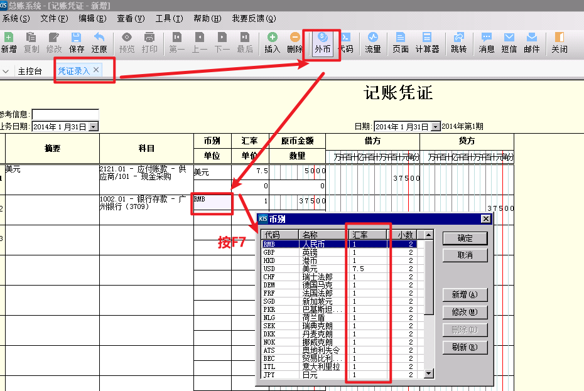
Task: Open the 消息 messages icon
Action: point(487,43)
